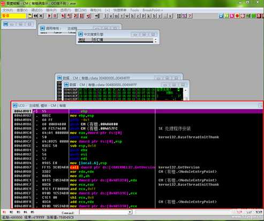Click the Restart program rewind icon
The image size is (264, 221).
tap(36, 16)
